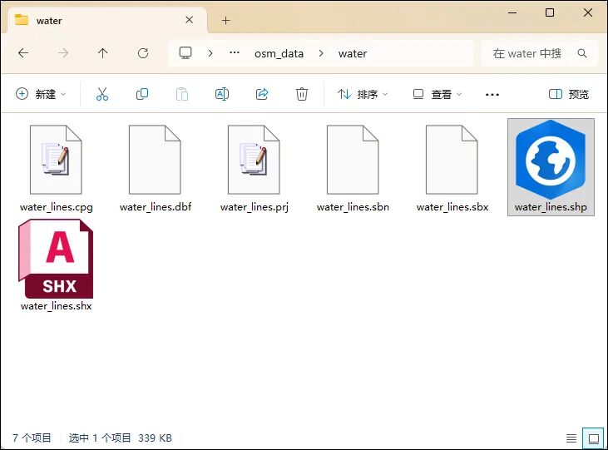Image resolution: width=608 pixels, height=450 pixels.
Task: Switch to large icons view
Action: pyautogui.click(x=594, y=438)
